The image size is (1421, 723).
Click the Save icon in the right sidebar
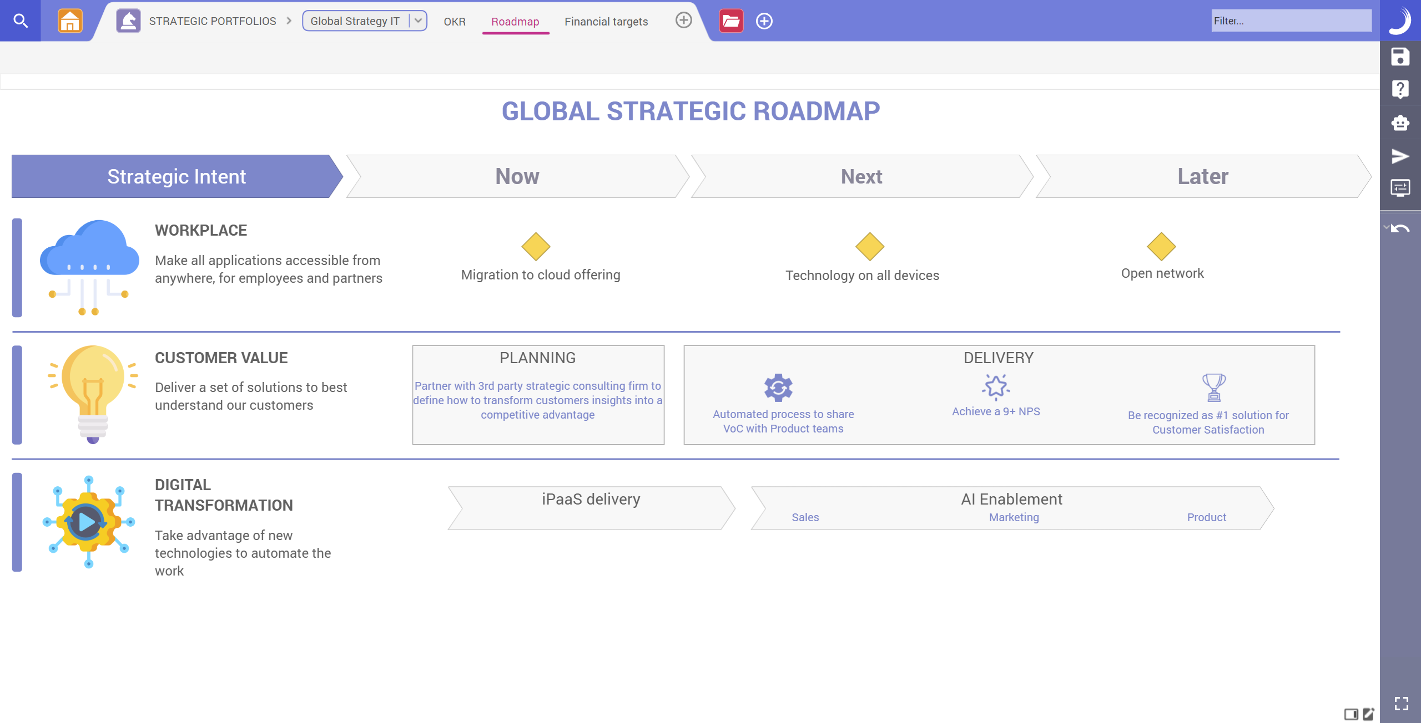click(1399, 57)
